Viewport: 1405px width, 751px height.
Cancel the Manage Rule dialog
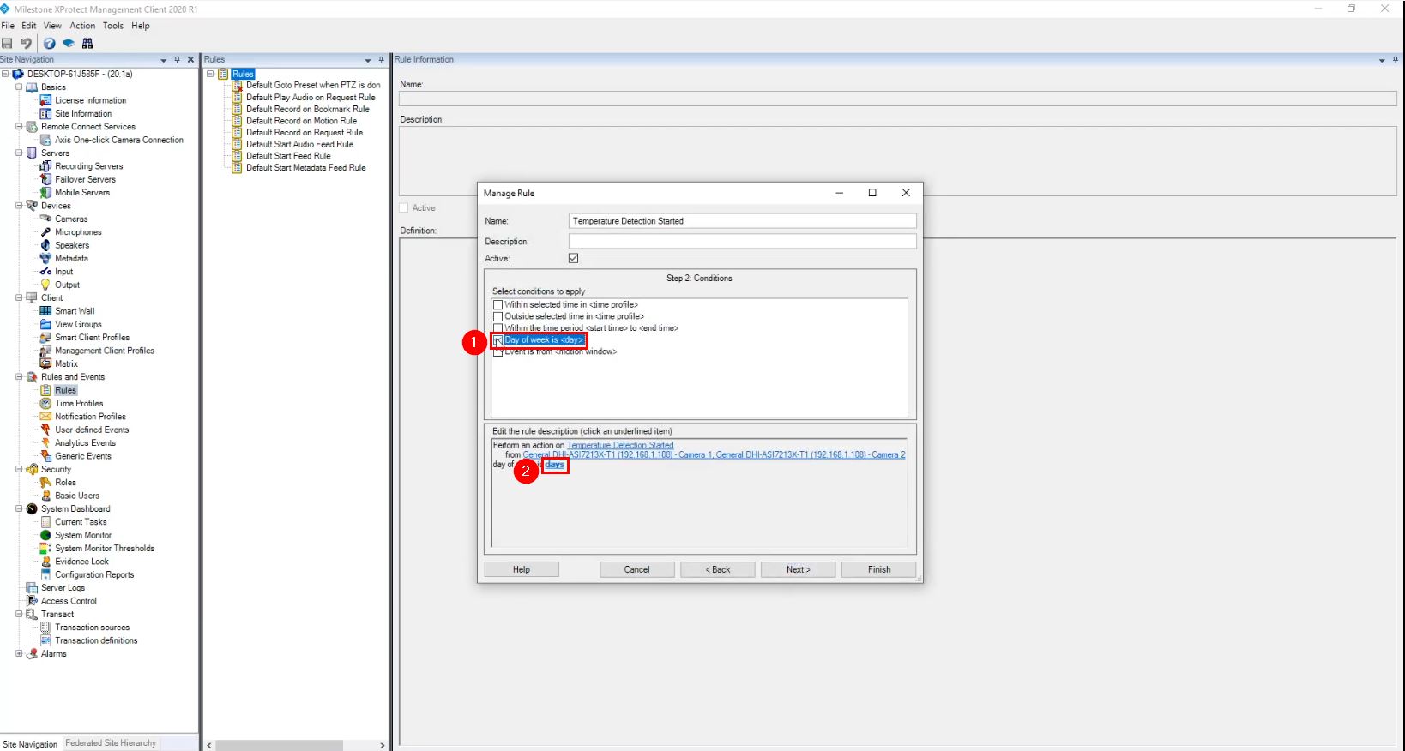pos(636,569)
